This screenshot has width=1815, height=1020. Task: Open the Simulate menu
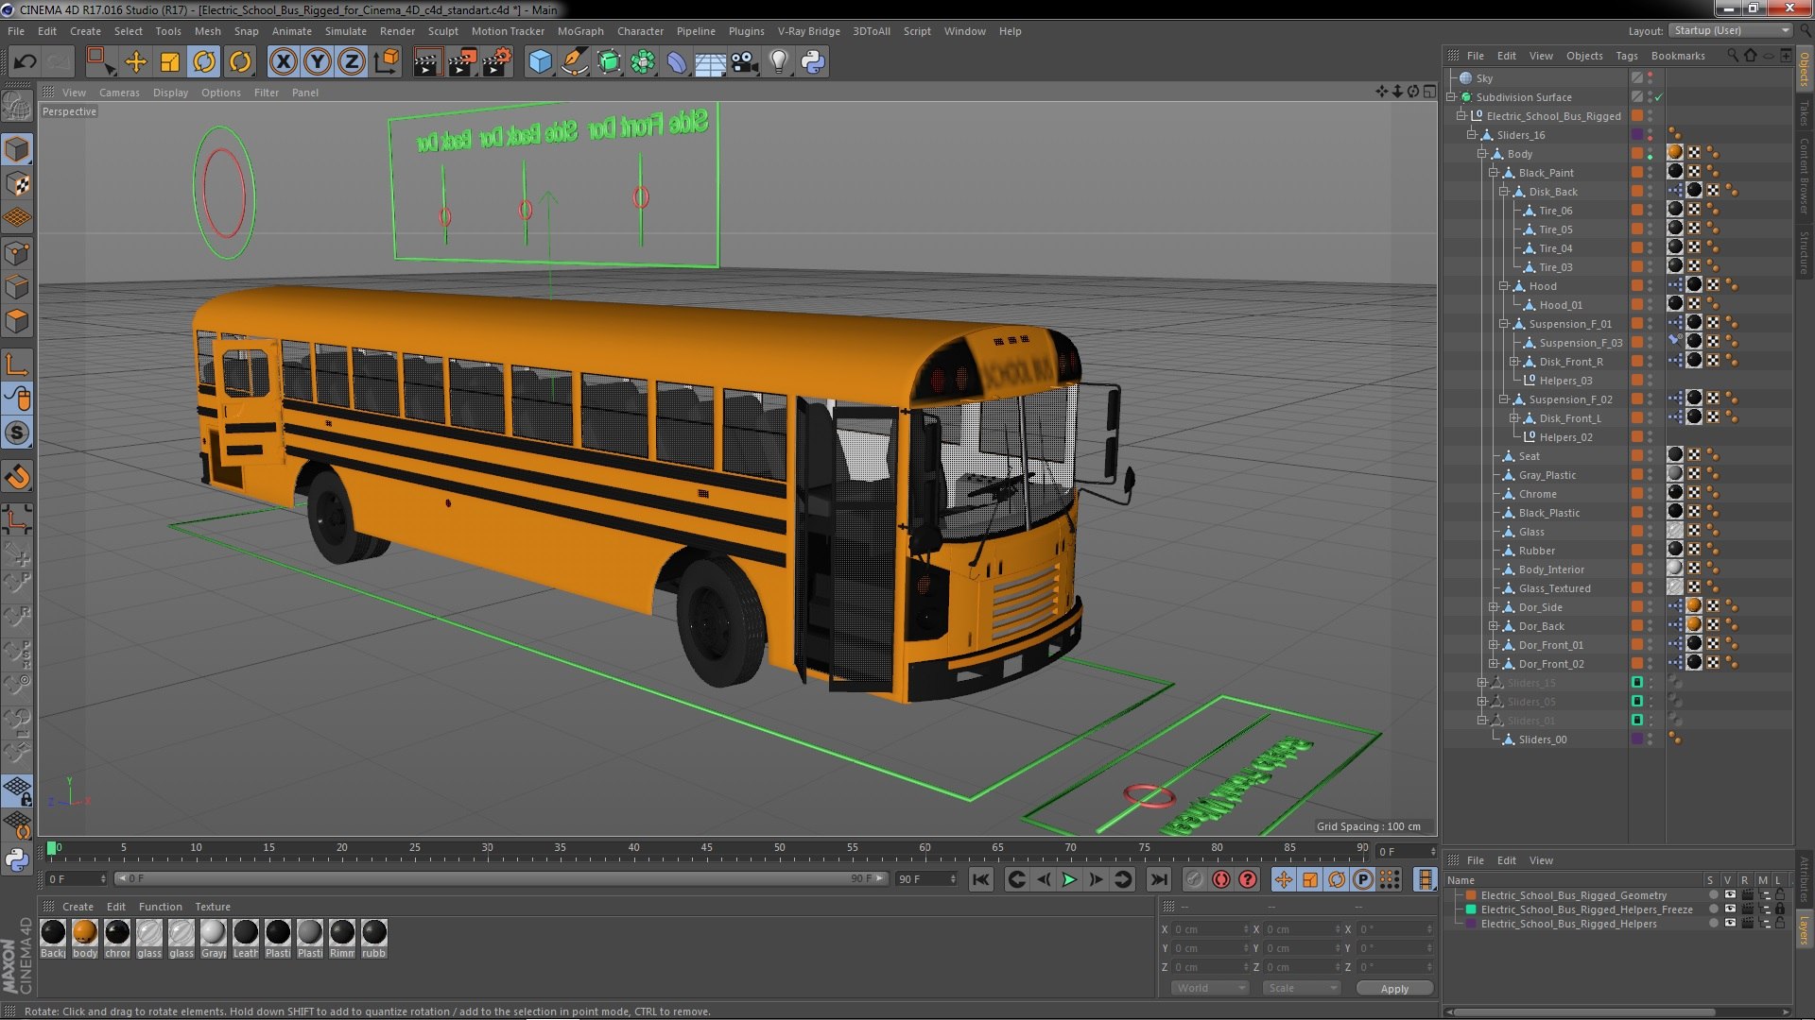pyautogui.click(x=345, y=31)
